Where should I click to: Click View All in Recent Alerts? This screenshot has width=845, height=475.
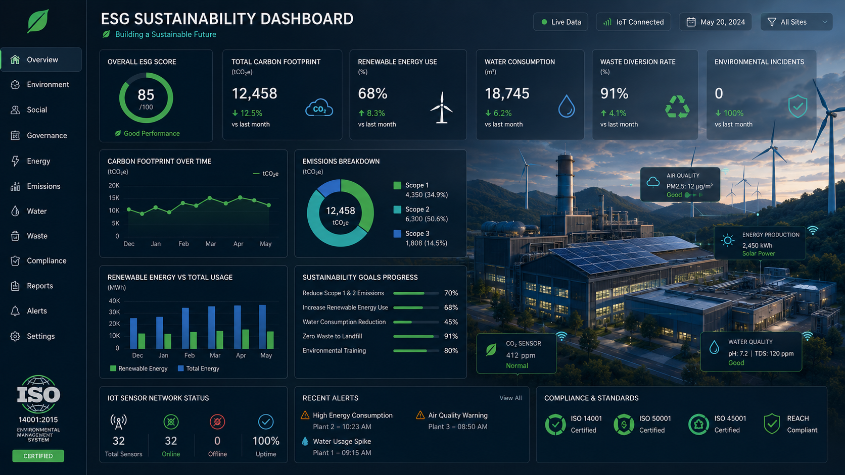coord(510,398)
